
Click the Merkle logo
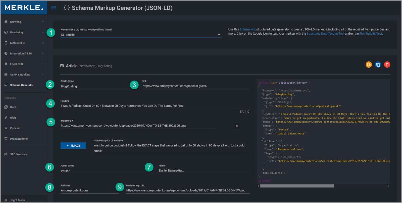24,8
